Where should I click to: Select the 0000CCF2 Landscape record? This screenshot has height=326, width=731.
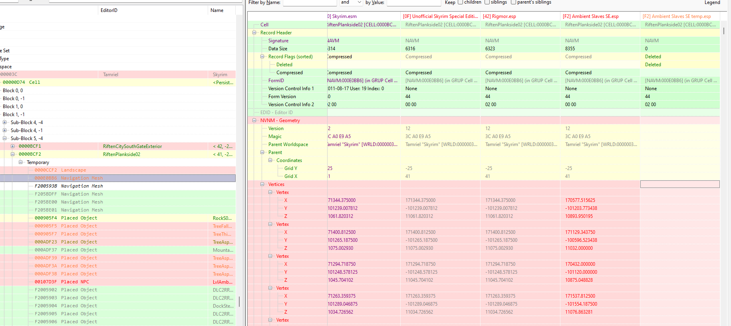pyautogui.click(x=118, y=170)
